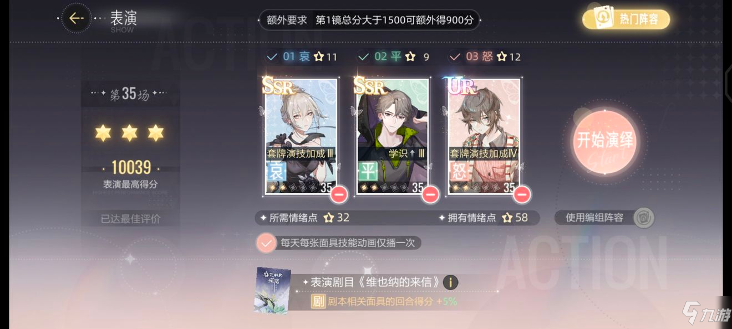Click the 使用编组阵容 rose icon
This screenshot has width=732, height=329.
pos(643,218)
